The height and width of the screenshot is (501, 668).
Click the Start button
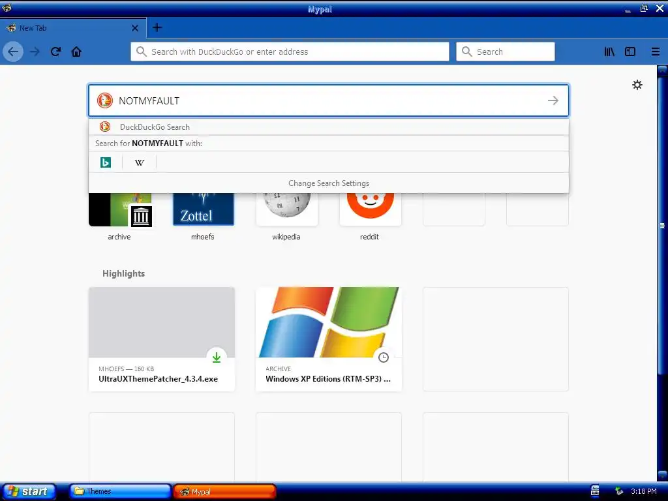pos(29,492)
